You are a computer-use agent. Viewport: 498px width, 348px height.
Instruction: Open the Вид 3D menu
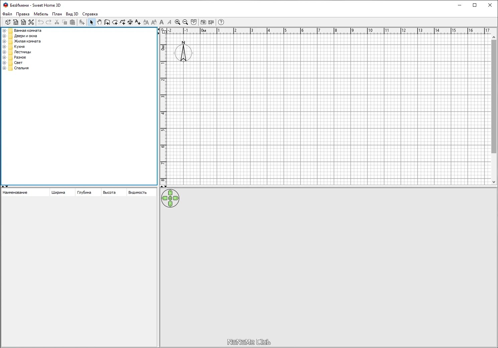point(72,14)
